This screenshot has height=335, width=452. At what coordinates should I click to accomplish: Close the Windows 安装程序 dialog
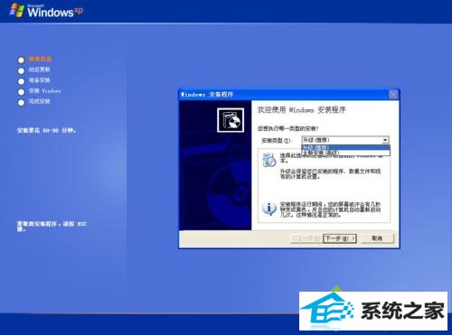(x=393, y=95)
